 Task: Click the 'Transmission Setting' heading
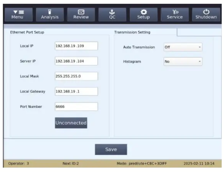tap(132, 32)
